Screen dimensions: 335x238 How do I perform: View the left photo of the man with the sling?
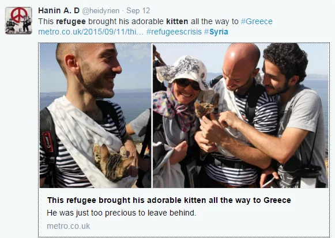click(95, 116)
